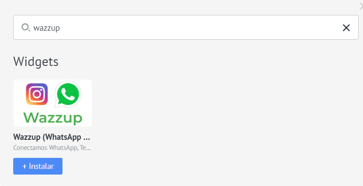Click the WhatsApp logo in Wazzup card
The image size is (363, 186).
[68, 94]
